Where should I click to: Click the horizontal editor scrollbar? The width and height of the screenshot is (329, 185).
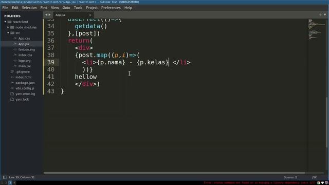(x=174, y=173)
